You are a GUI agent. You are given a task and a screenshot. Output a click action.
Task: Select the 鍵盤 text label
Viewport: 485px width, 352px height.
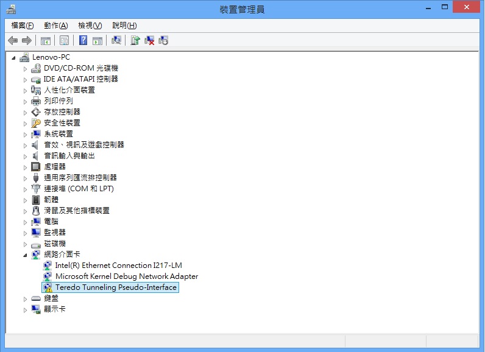click(x=51, y=298)
